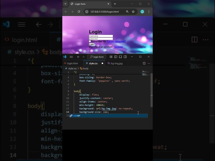Close the Login form browser tab
This screenshot has width=215, height=161.
coord(108,4)
